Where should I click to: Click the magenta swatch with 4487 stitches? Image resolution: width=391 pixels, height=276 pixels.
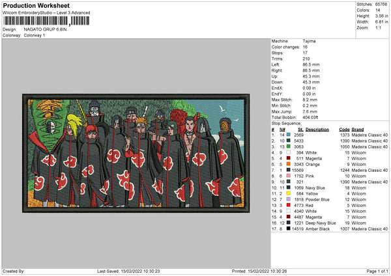pyautogui.click(x=289, y=217)
